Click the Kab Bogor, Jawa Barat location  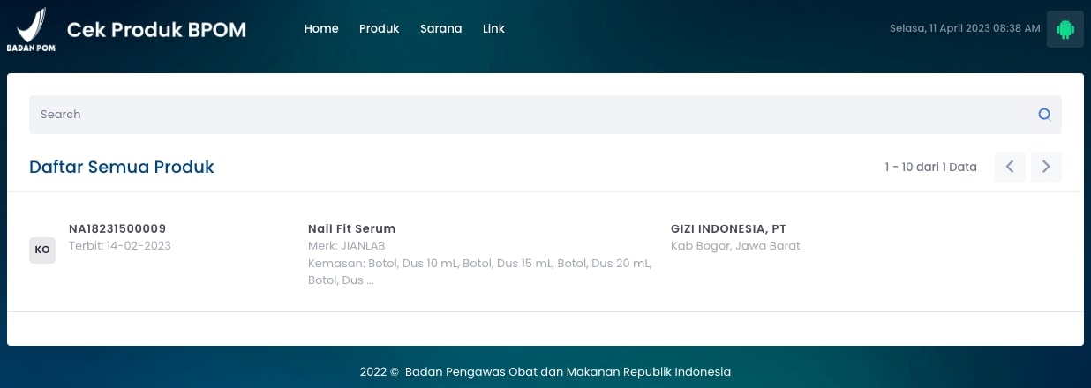735,246
